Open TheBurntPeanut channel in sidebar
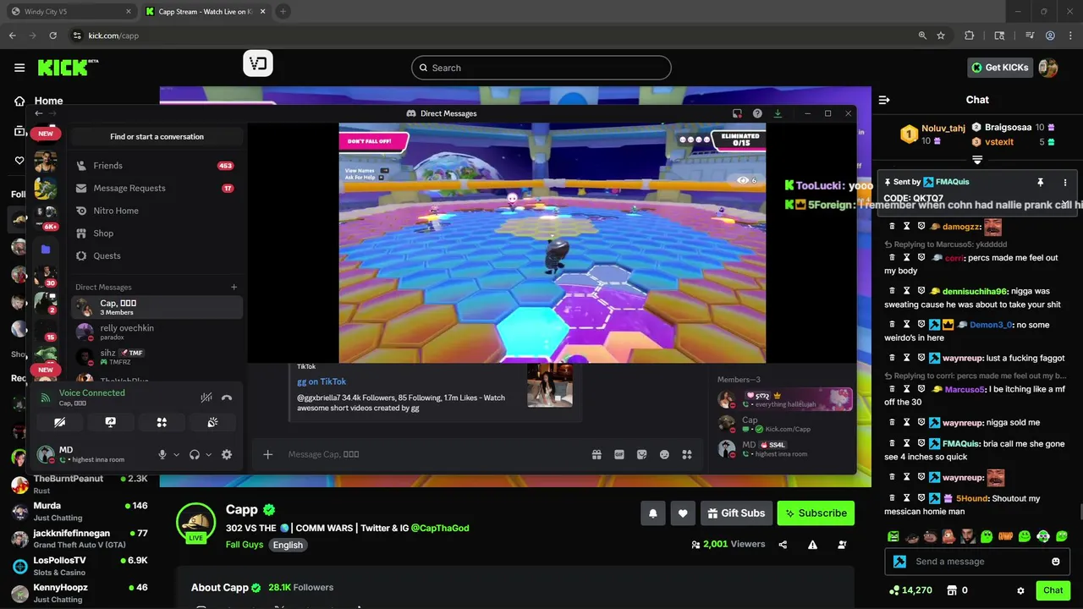The image size is (1083, 609). click(80, 485)
